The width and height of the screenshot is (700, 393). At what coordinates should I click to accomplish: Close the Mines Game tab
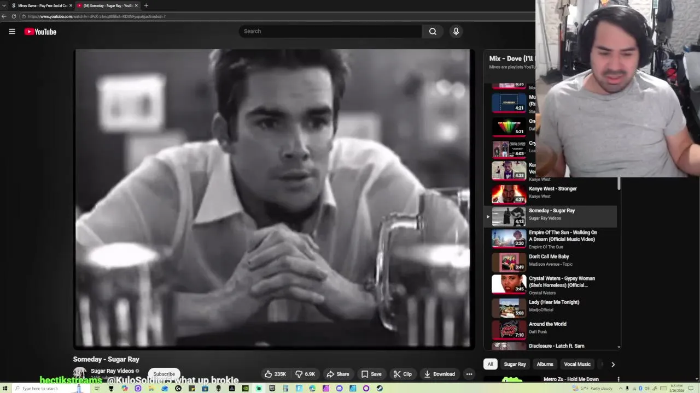pyautogui.click(x=71, y=5)
